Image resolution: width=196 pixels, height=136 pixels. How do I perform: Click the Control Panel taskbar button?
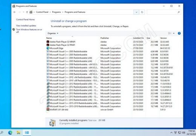point(27,133)
